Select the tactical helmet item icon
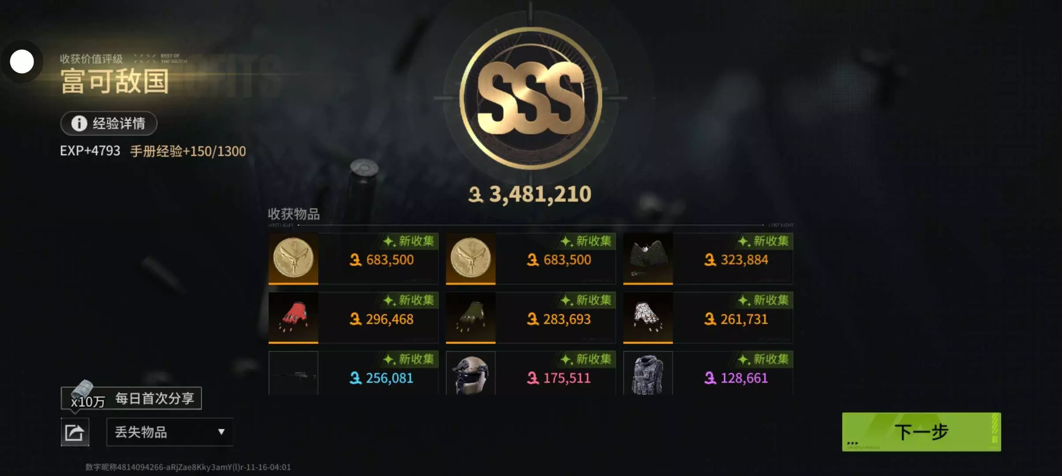The width and height of the screenshot is (1062, 476). click(471, 373)
